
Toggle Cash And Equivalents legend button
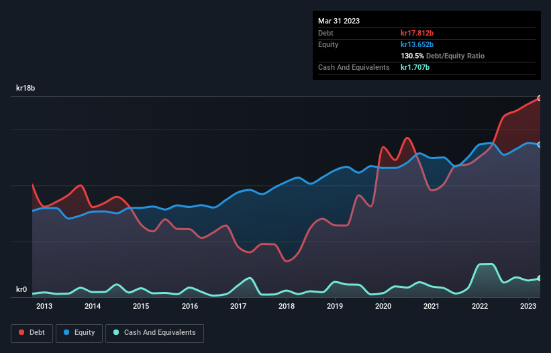154,333
